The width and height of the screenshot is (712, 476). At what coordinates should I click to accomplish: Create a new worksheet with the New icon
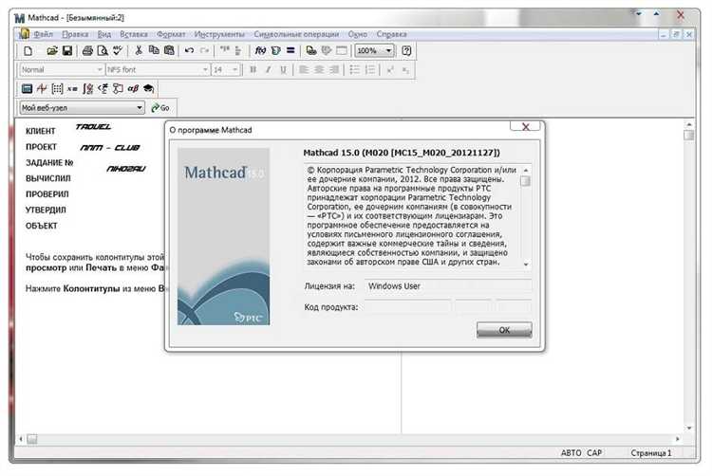point(28,51)
